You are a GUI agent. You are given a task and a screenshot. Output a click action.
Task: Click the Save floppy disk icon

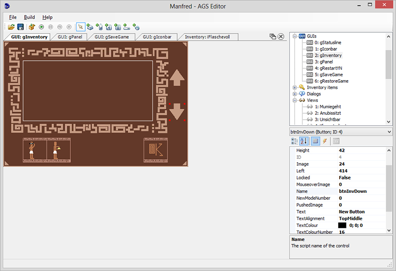pos(21,27)
